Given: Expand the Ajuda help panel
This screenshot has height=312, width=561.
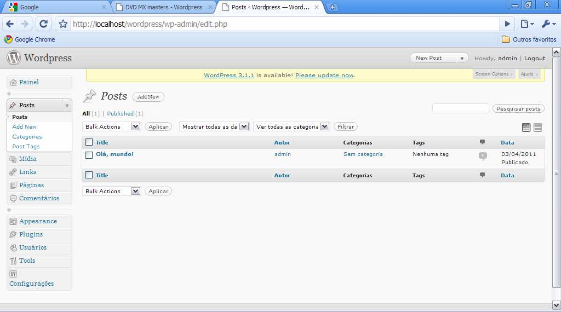Looking at the screenshot, I should tap(529, 74).
